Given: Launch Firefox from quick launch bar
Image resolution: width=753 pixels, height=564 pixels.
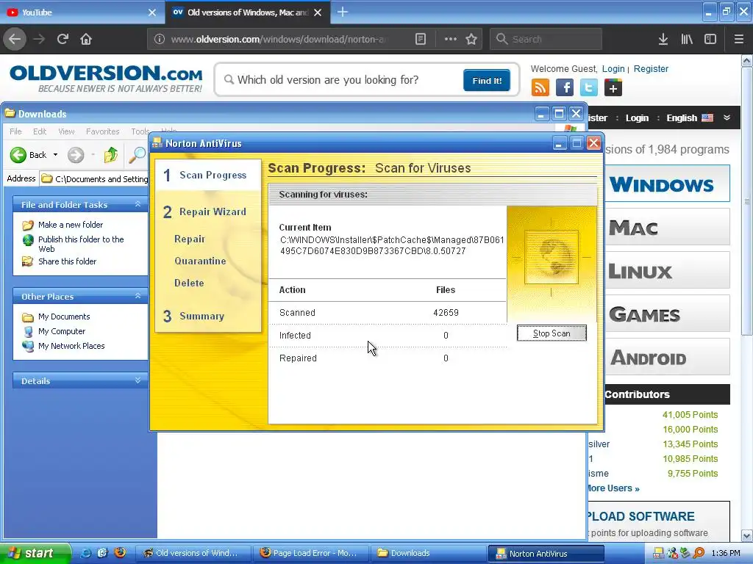Looking at the screenshot, I should coord(120,553).
